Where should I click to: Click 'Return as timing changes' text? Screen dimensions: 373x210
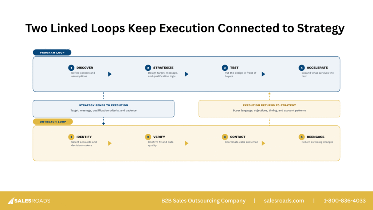point(317,142)
